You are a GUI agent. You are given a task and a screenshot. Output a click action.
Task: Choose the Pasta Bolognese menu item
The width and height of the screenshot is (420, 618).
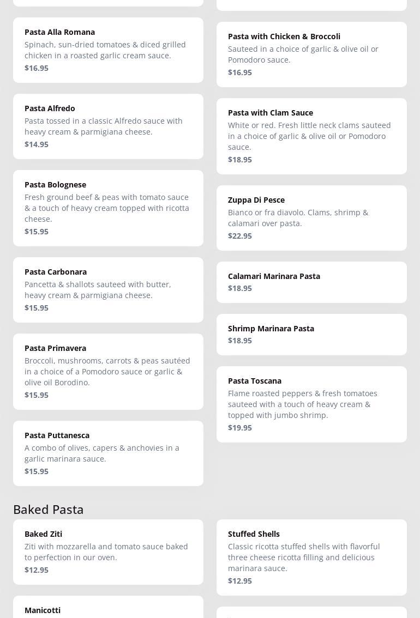click(108, 208)
